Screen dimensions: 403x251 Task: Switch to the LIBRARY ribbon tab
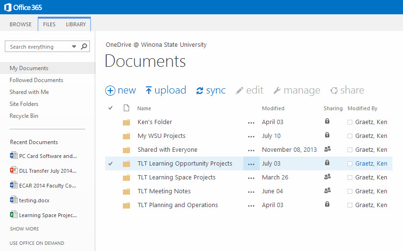coord(76,24)
